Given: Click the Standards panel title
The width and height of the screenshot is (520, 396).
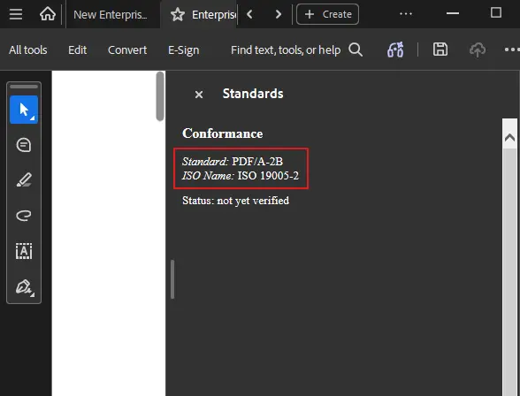Looking at the screenshot, I should click(x=253, y=94).
